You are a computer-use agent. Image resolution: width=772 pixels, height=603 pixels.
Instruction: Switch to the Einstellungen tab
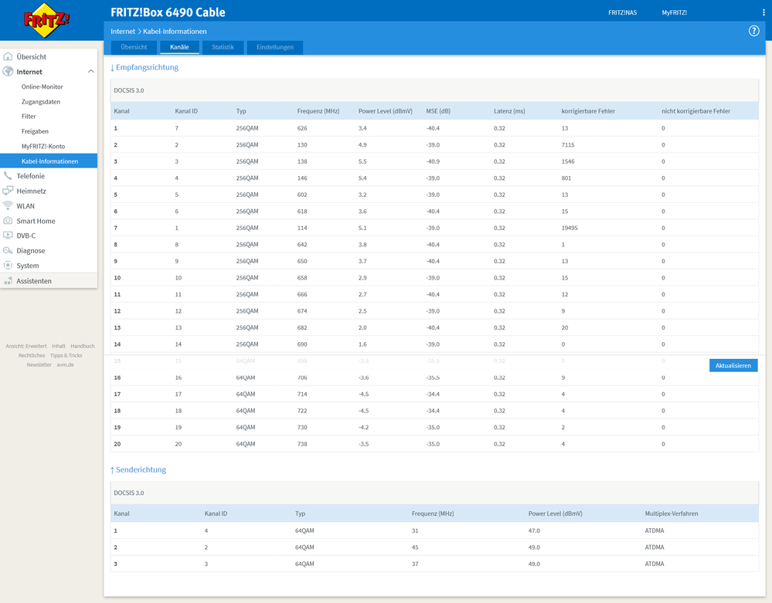tap(274, 47)
